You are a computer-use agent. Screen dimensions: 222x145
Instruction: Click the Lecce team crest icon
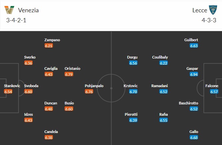coord(213,10)
